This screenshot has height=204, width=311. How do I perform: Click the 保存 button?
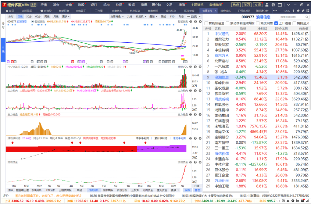click(188, 190)
